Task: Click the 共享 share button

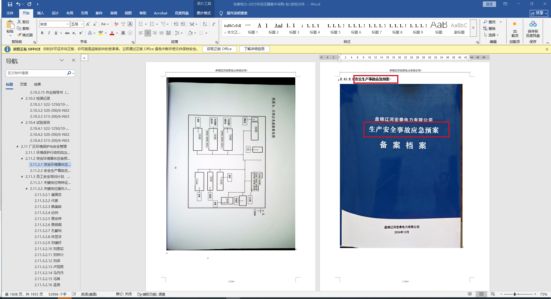Action: tap(539, 13)
